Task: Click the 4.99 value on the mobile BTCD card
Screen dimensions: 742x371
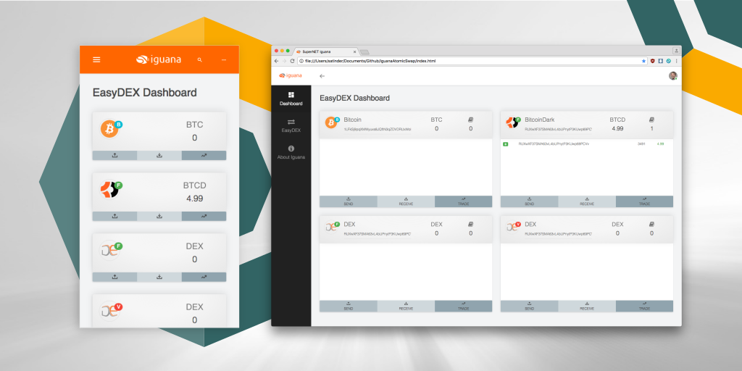Action: (x=194, y=199)
